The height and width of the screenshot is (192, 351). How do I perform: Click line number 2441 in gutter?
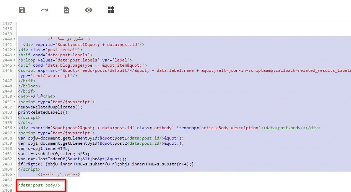(x=7, y=45)
